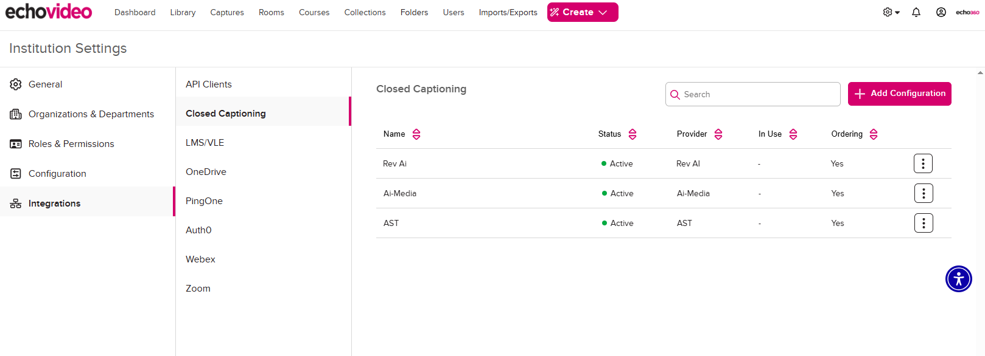Open the settings gear dropdown in header

click(x=891, y=12)
